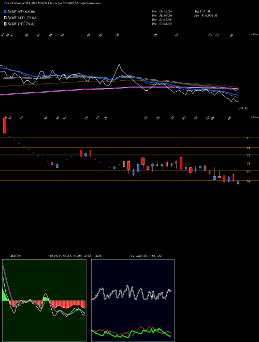This screenshot has width=259, height=342.
Task: Click the blue DOW ST legend swatch
Action: tap(5, 11)
